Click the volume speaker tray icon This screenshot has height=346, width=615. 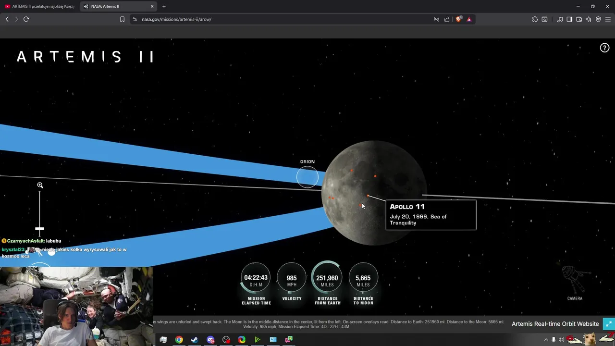click(561, 340)
